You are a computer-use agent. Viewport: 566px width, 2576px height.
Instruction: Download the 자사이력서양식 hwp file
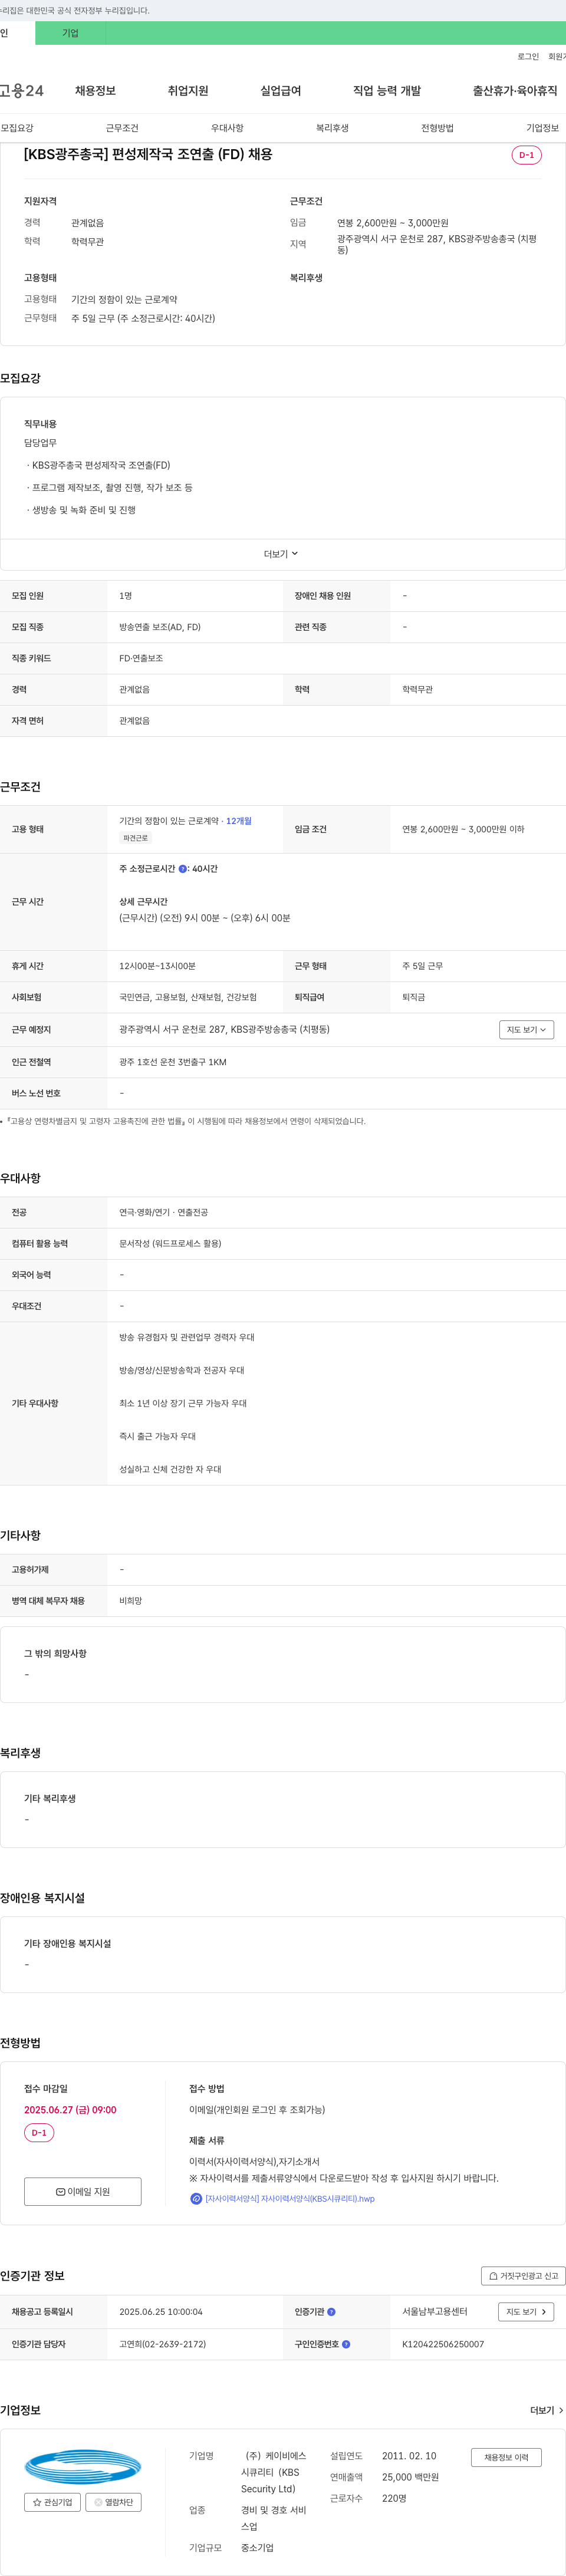click(x=290, y=2199)
